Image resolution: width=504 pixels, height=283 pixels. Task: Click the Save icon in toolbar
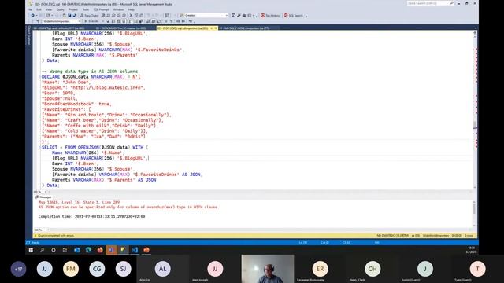pyautogui.click(x=69, y=16)
